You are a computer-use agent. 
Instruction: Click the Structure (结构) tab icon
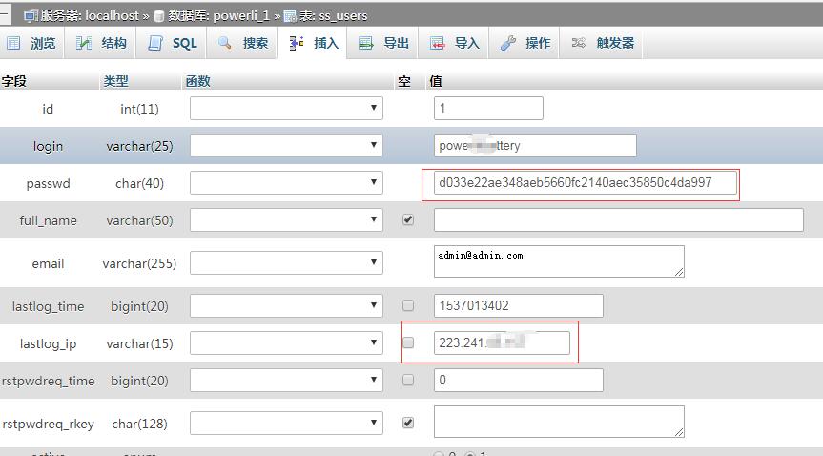coord(85,44)
